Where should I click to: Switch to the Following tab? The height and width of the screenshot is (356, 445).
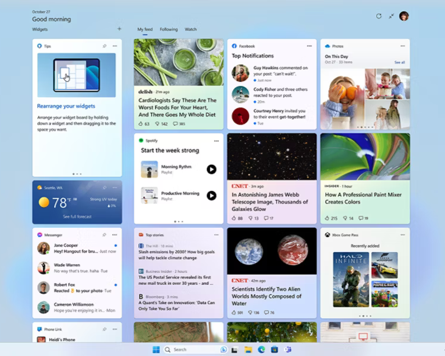[x=169, y=29]
